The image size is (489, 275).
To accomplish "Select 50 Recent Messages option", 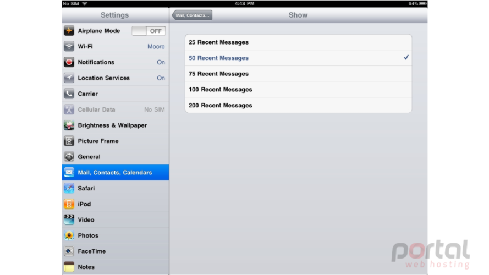I will [x=298, y=58].
